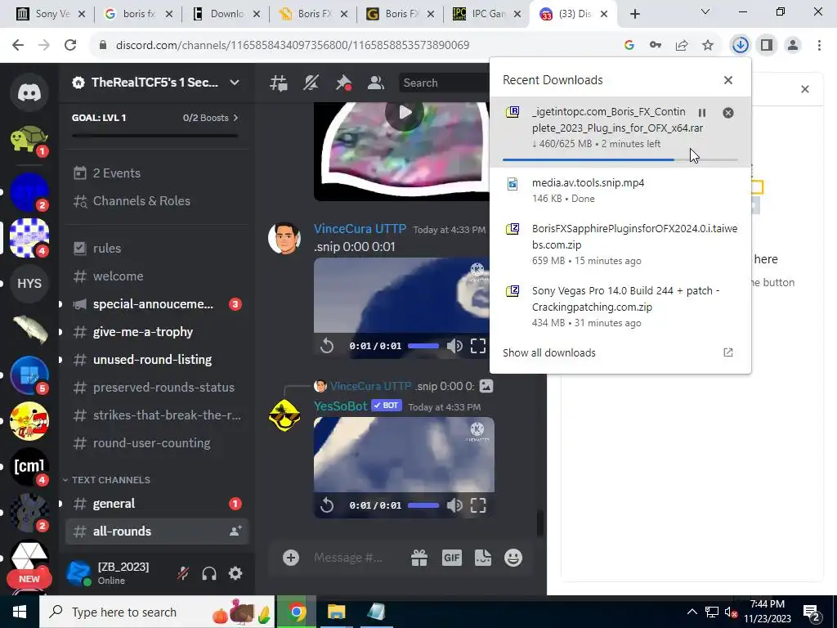Toggle microphone mute in user panel
This screenshot has width=837, height=628.
tap(182, 573)
